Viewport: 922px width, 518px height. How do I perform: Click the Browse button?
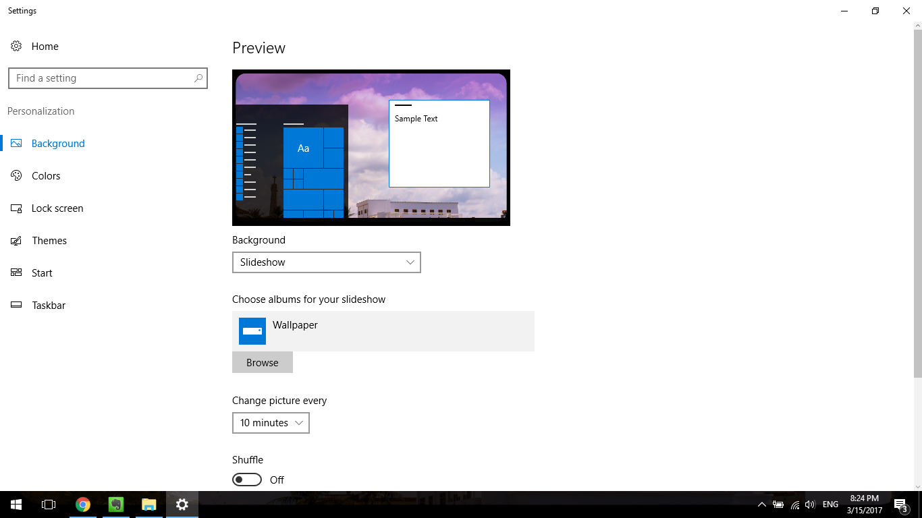263,362
